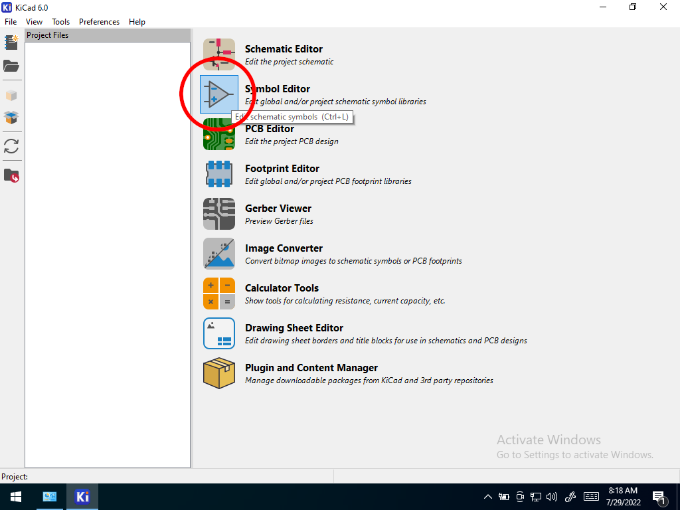Click 'Edit the project PCB design' text
Screen dimensions: 680x510
[292, 141]
